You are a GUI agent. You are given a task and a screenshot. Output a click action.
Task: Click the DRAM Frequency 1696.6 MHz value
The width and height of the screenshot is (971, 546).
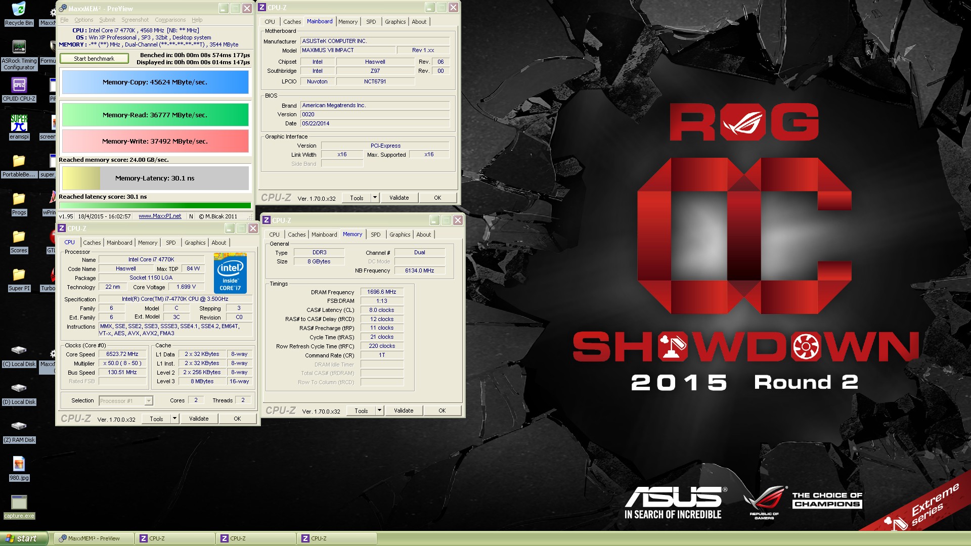[x=382, y=292]
